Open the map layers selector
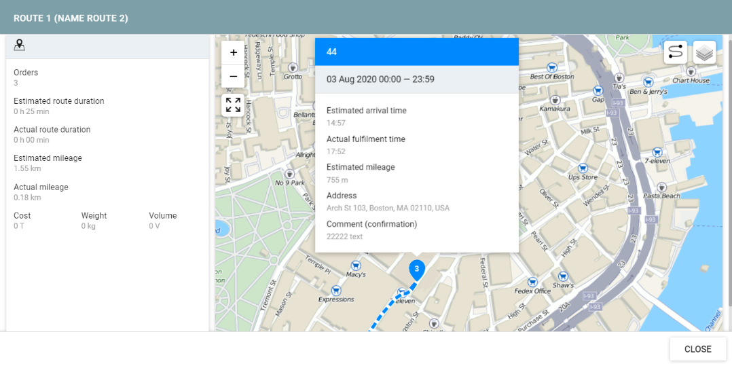The width and height of the screenshot is (732, 366). click(x=704, y=52)
